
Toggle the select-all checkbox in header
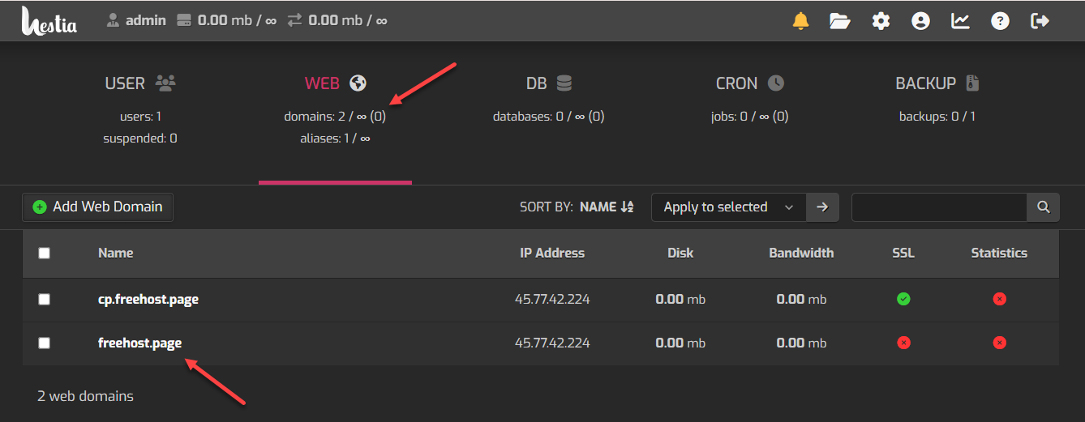tap(45, 254)
